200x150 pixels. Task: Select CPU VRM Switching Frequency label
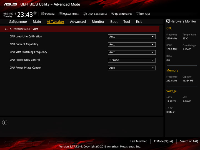[x=28, y=52]
